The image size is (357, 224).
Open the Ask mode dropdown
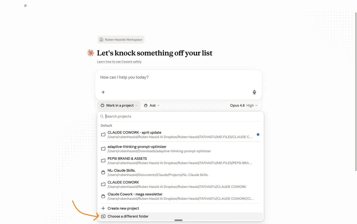tap(152, 105)
